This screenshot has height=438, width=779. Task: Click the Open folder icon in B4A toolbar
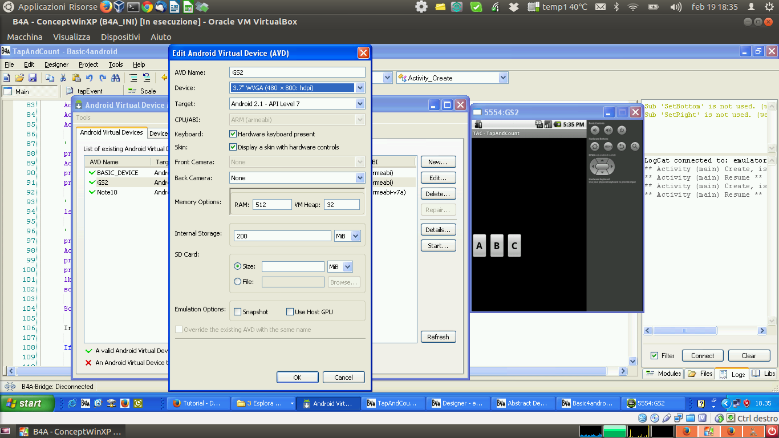tap(19, 78)
